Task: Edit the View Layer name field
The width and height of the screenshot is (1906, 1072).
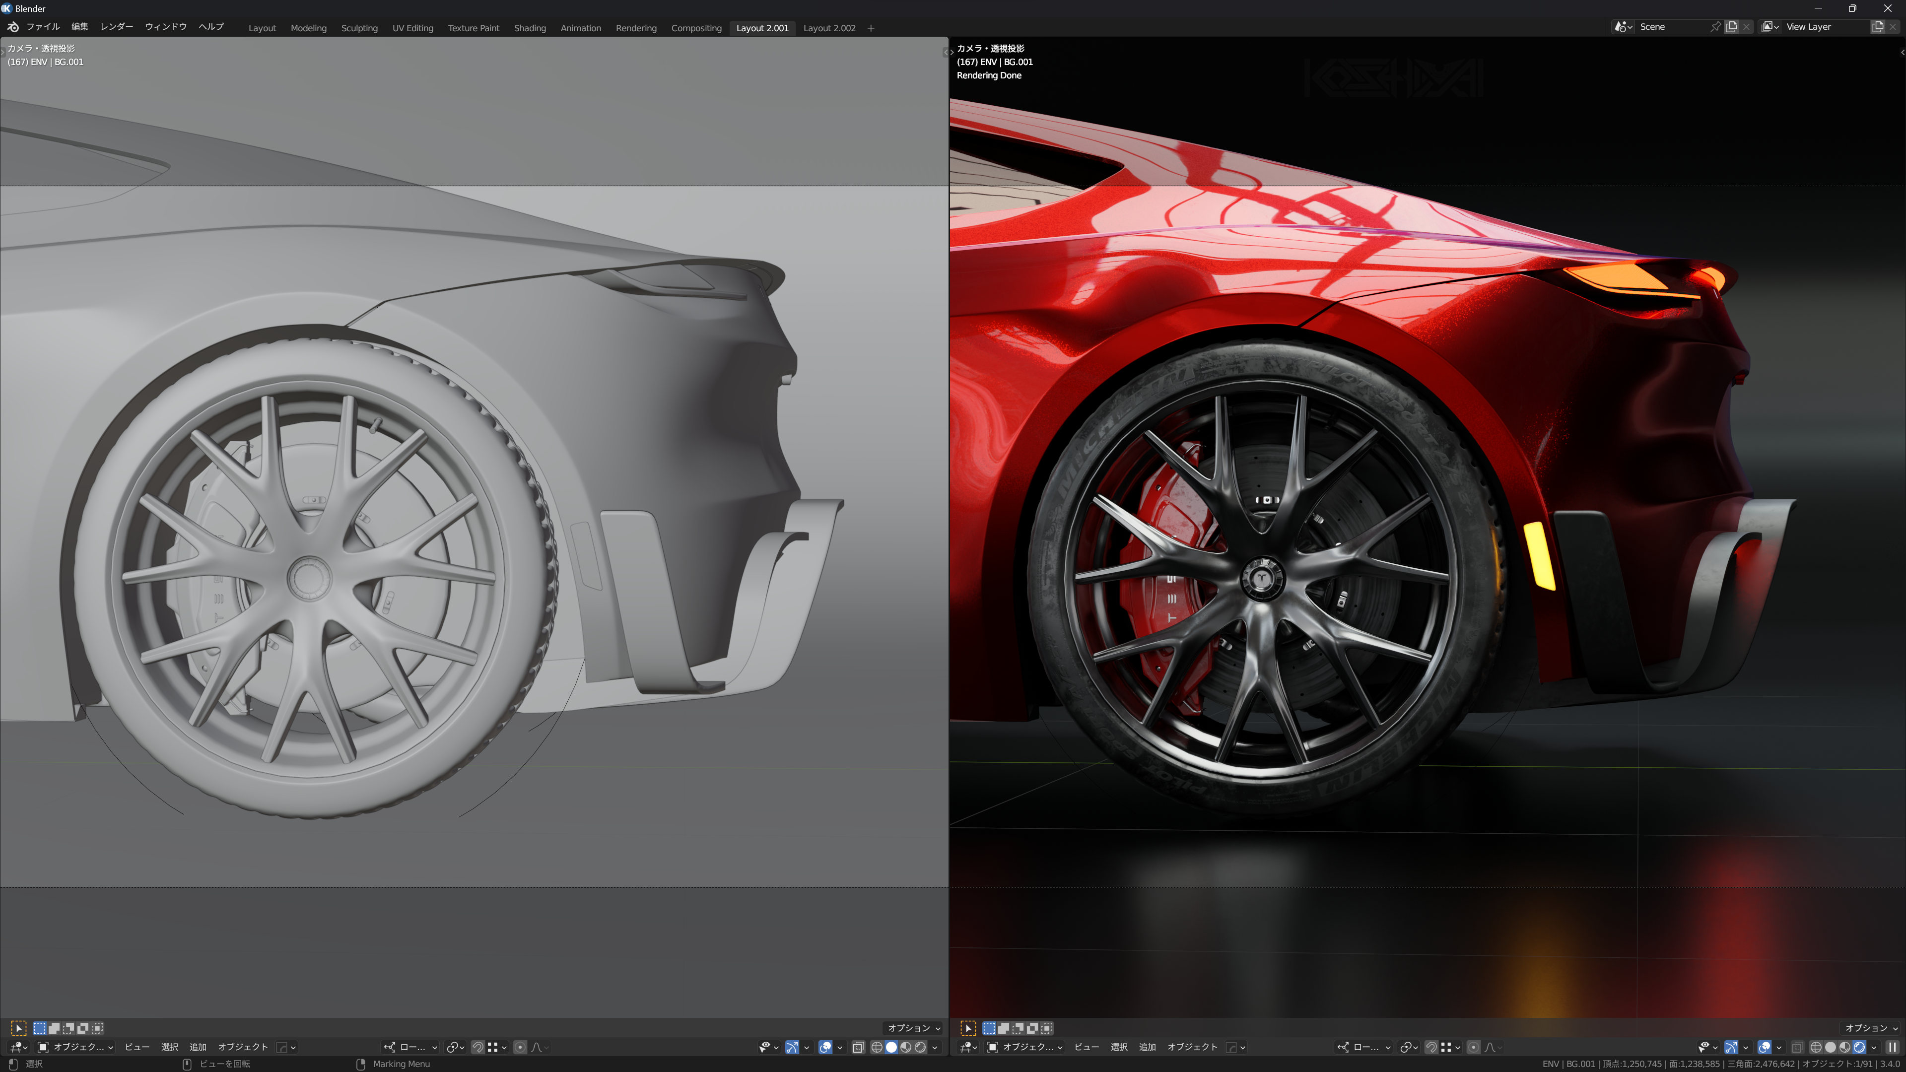Action: pyautogui.click(x=1826, y=27)
